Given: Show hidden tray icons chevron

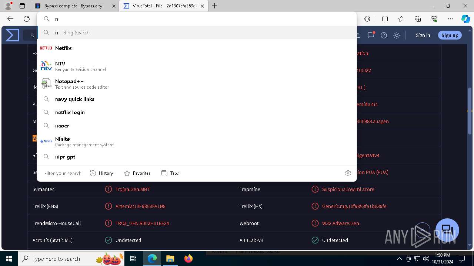Looking at the screenshot, I should (400, 259).
